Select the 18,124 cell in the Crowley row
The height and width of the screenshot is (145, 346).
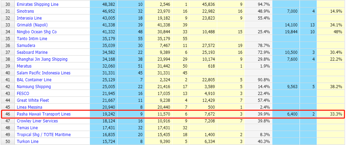[x=103, y=121]
